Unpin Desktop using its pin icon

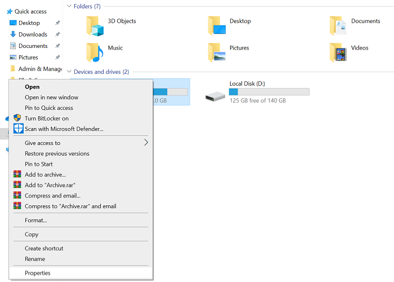tap(57, 23)
